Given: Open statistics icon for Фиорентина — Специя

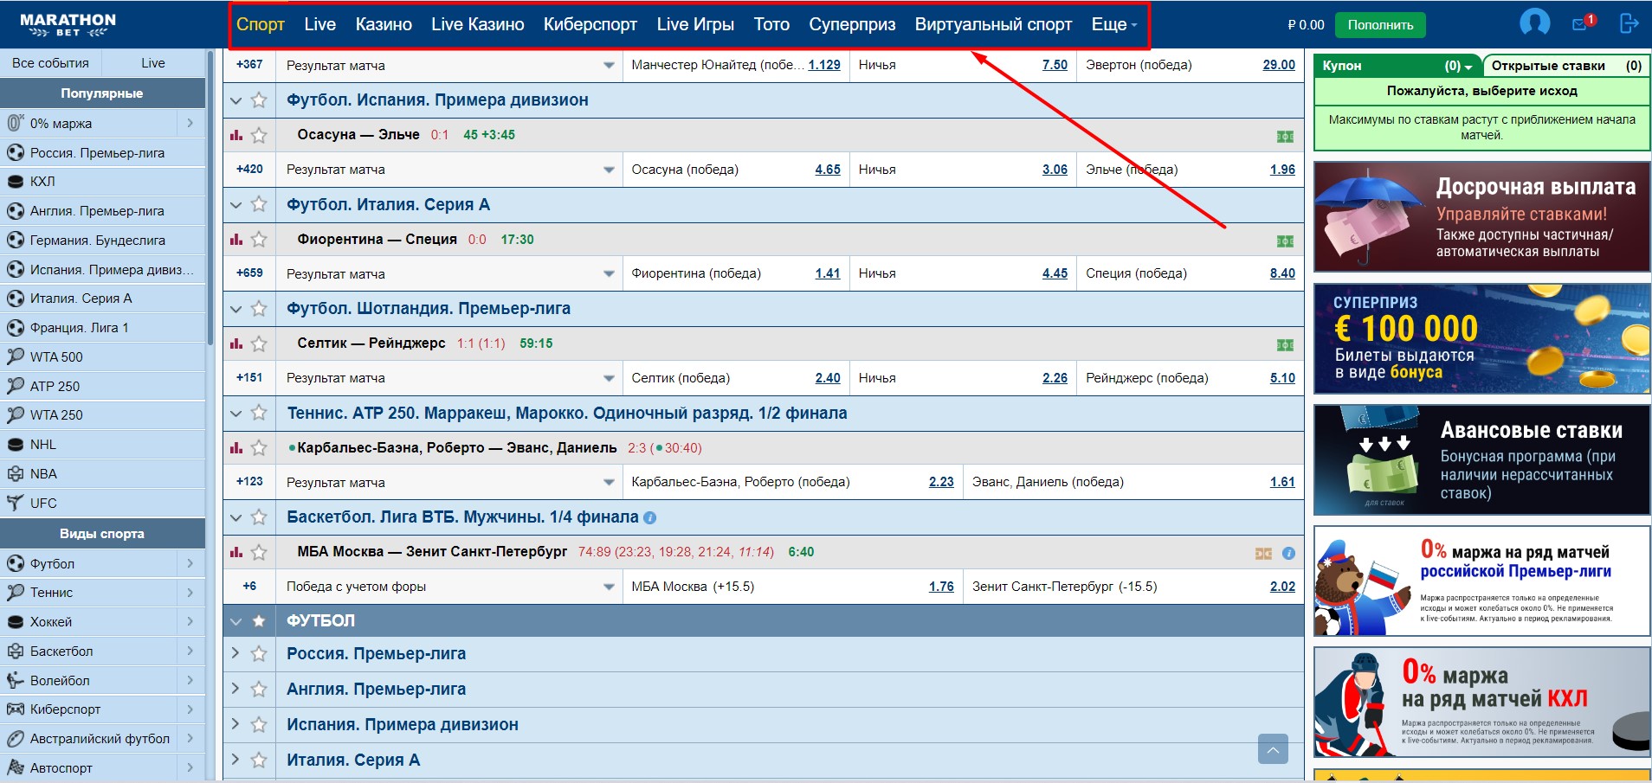Looking at the screenshot, I should (x=236, y=240).
